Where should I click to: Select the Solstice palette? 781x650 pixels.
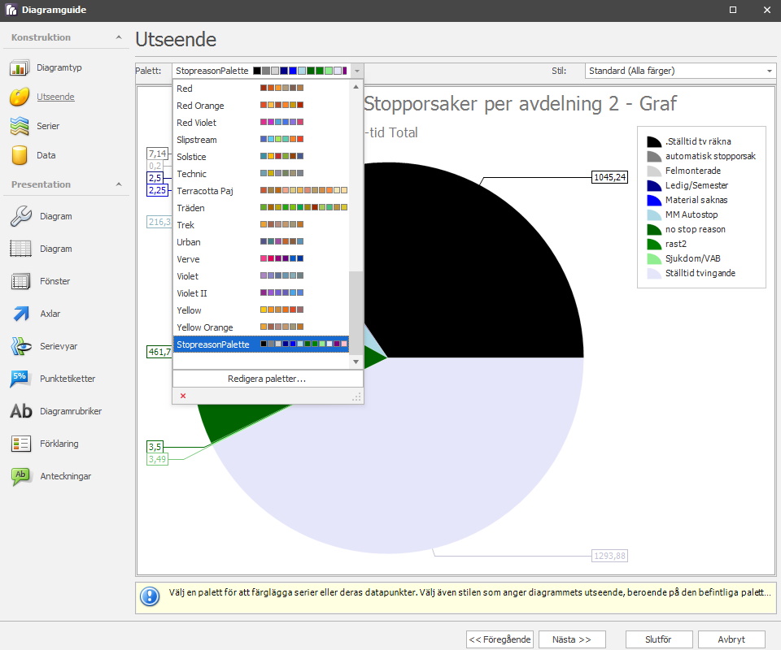click(261, 157)
